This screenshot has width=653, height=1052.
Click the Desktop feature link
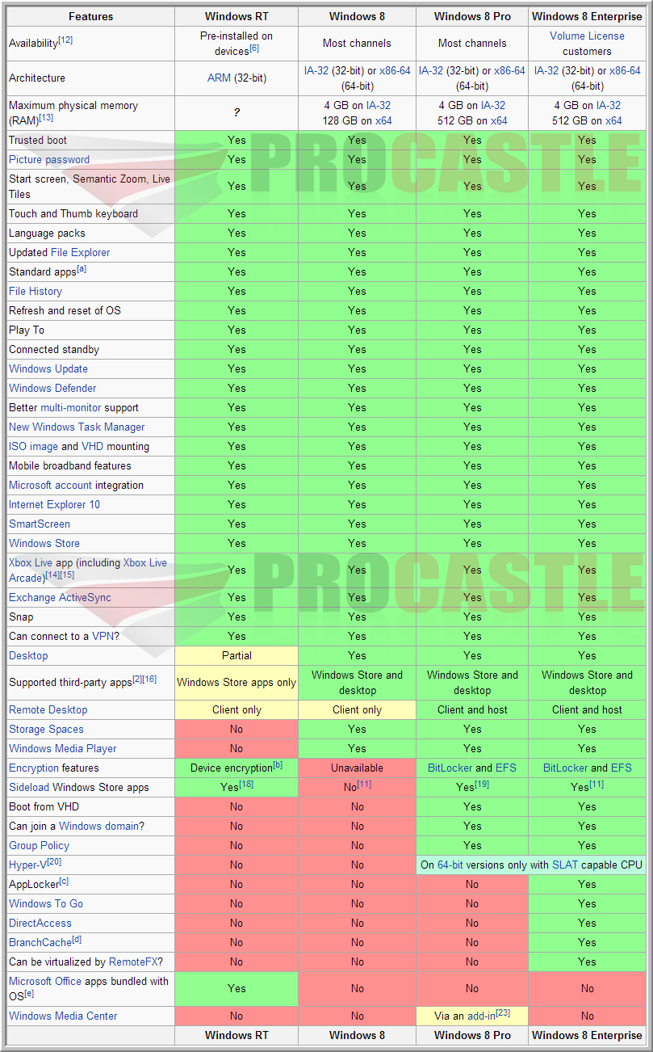(x=28, y=656)
